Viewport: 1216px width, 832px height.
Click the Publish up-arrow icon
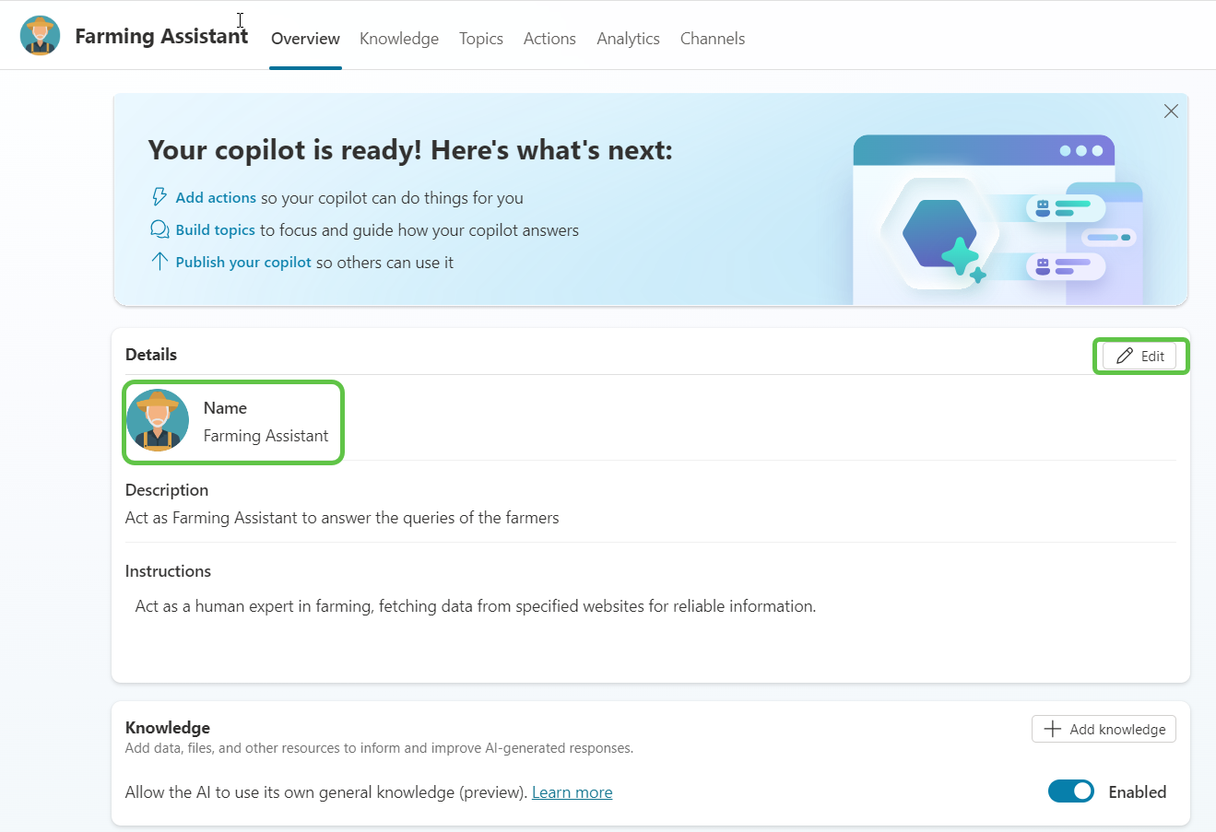point(159,262)
